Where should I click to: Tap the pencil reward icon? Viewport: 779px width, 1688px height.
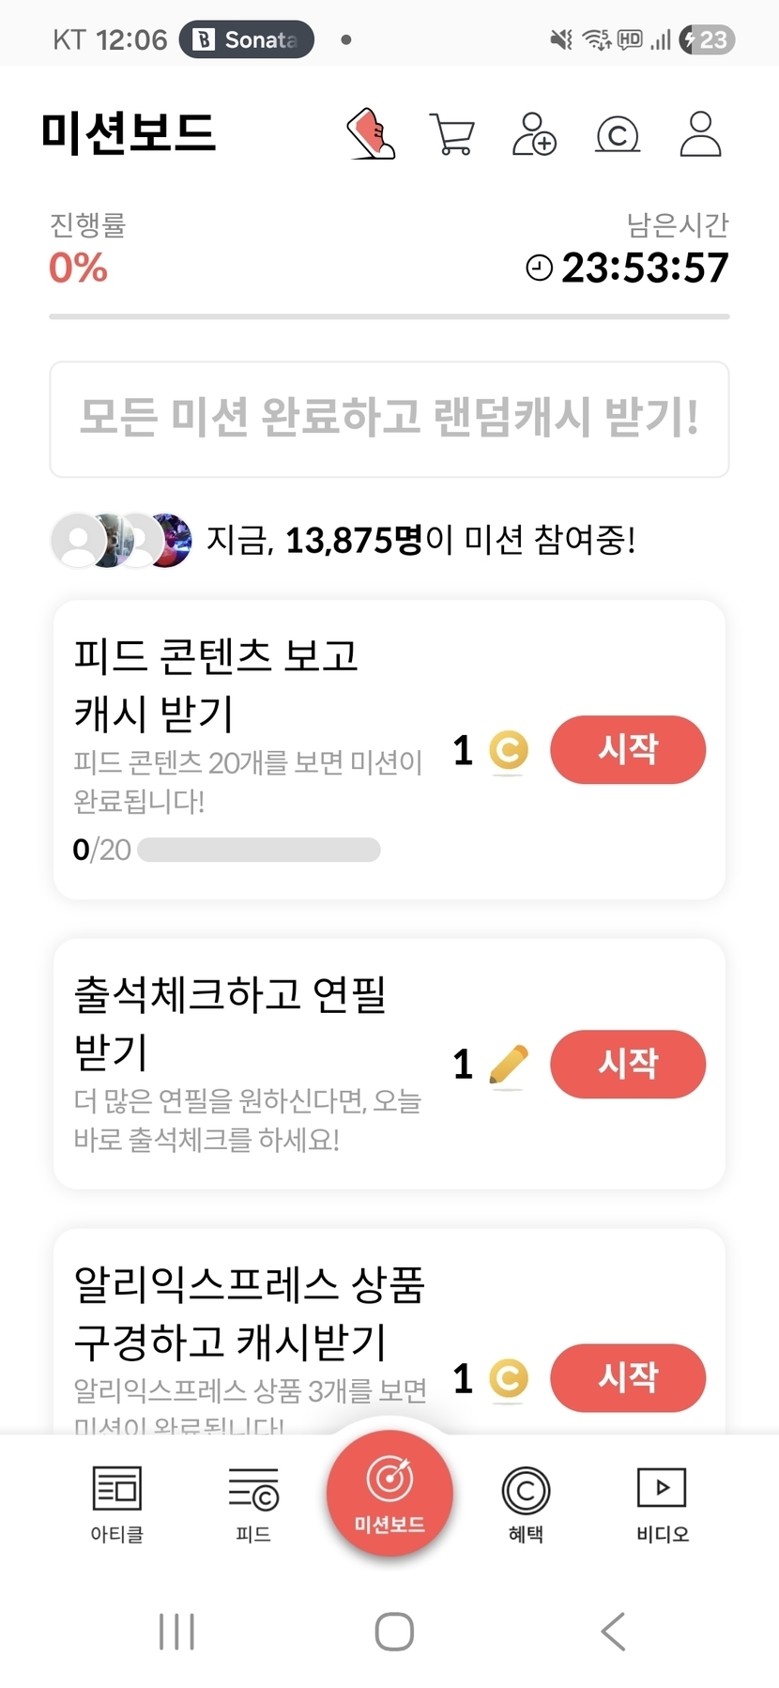(x=509, y=1065)
